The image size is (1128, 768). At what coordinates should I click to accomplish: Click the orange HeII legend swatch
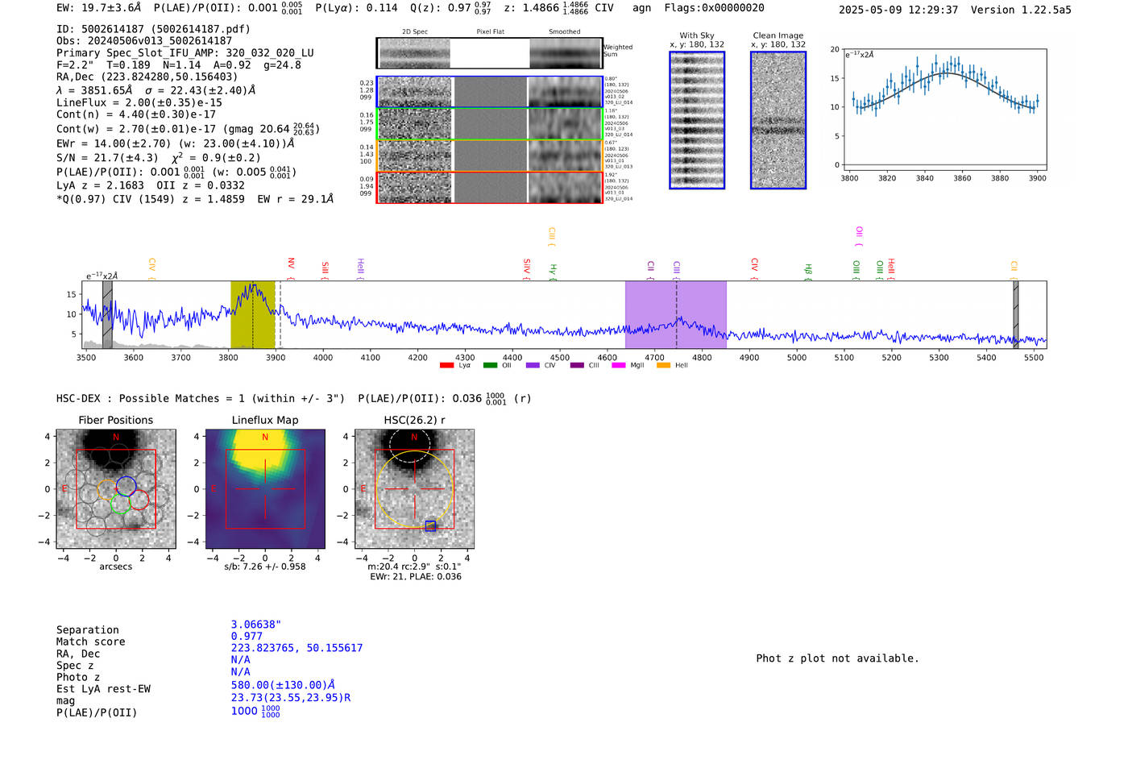pyautogui.click(x=664, y=366)
